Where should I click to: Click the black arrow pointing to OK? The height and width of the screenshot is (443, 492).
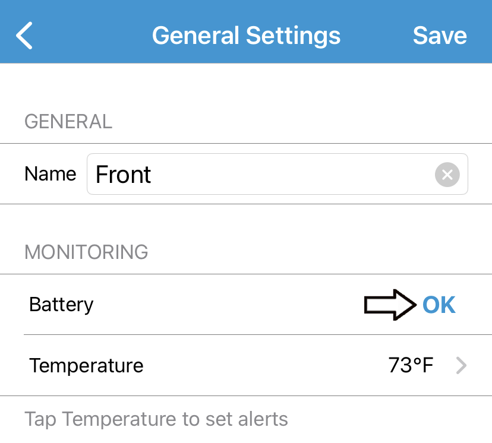click(x=390, y=305)
